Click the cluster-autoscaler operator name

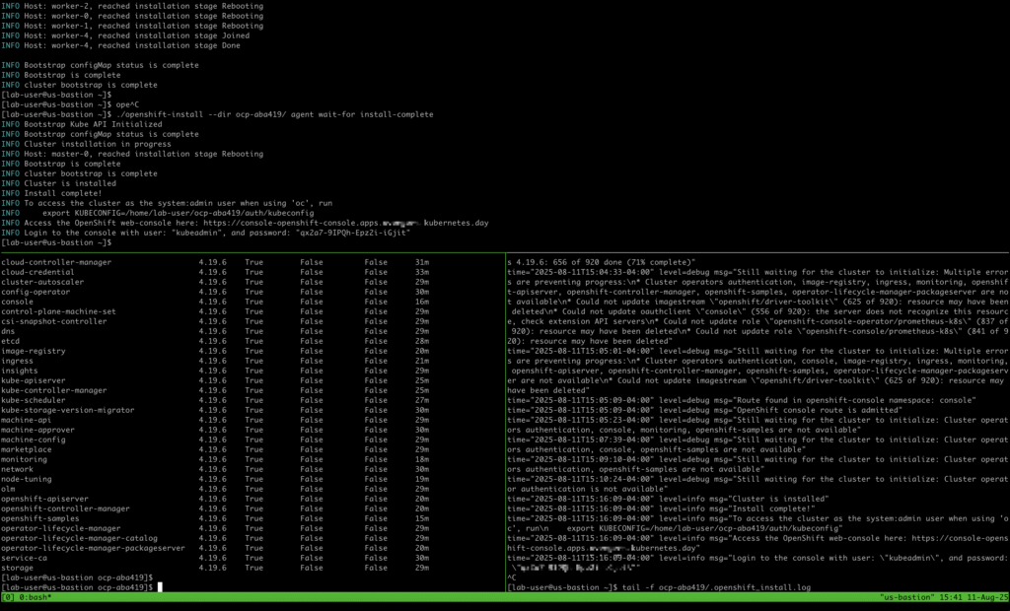pyautogui.click(x=42, y=282)
